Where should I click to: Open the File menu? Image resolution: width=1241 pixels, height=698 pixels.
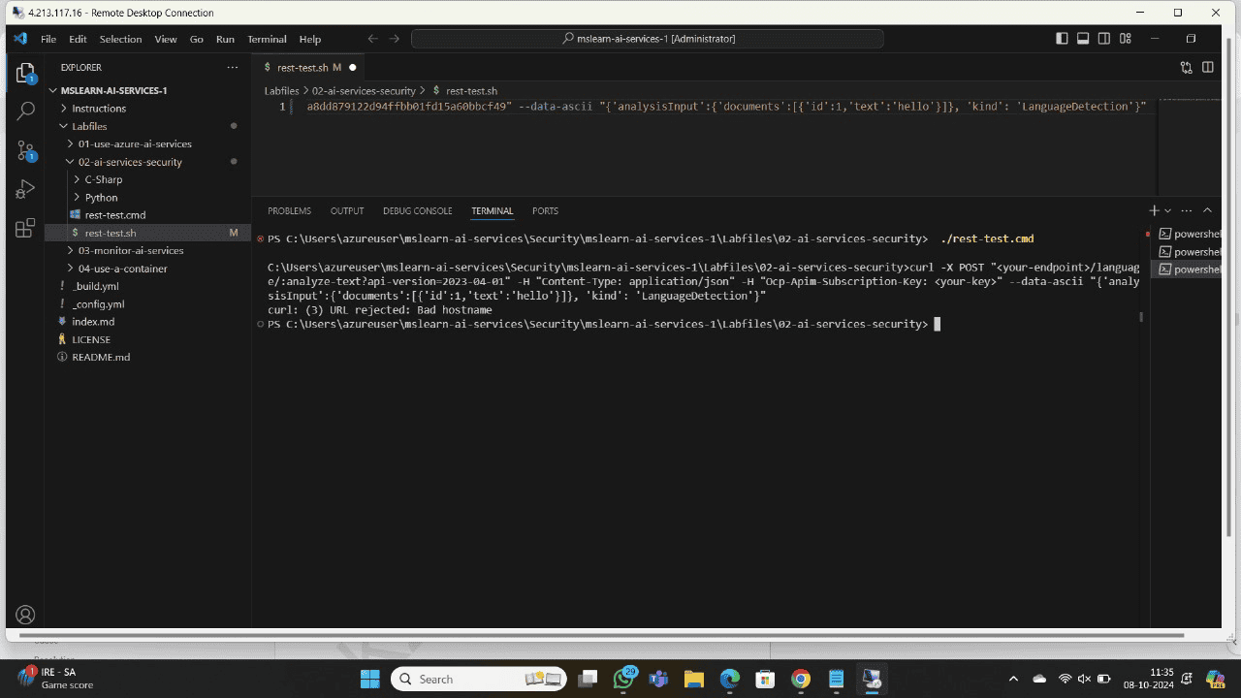[x=48, y=39]
